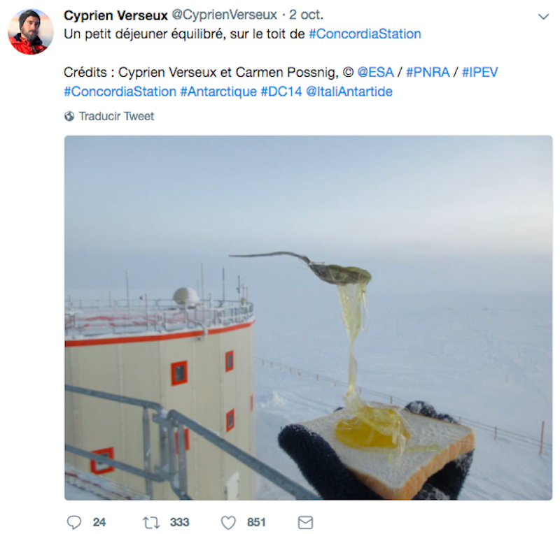Click #ConcordiaStation after "sur le toit de"
560x534 pixels.
click(365, 34)
